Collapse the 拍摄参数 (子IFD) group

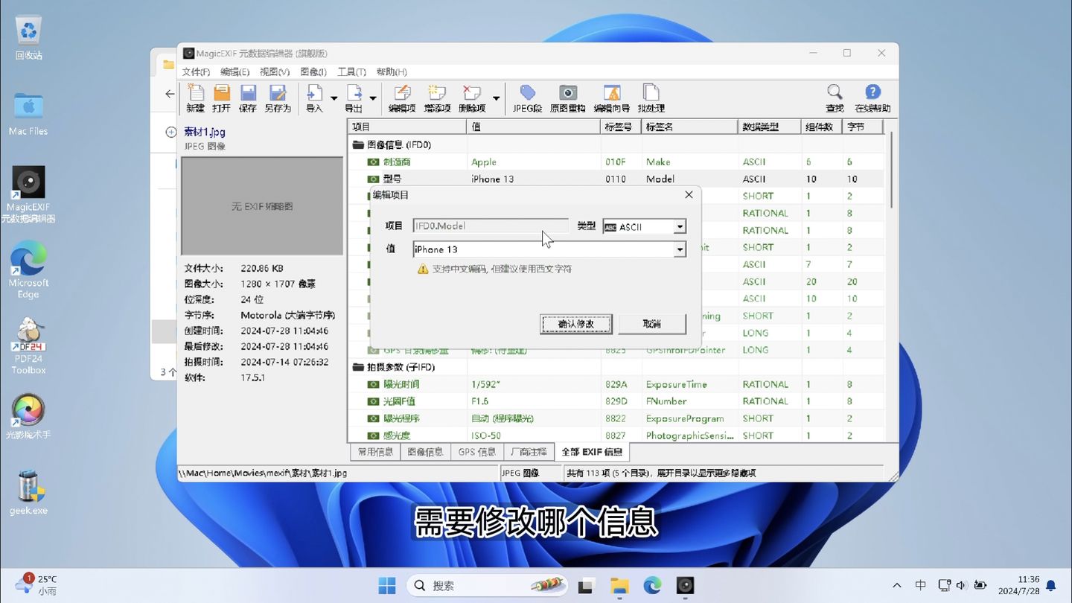pyautogui.click(x=358, y=367)
